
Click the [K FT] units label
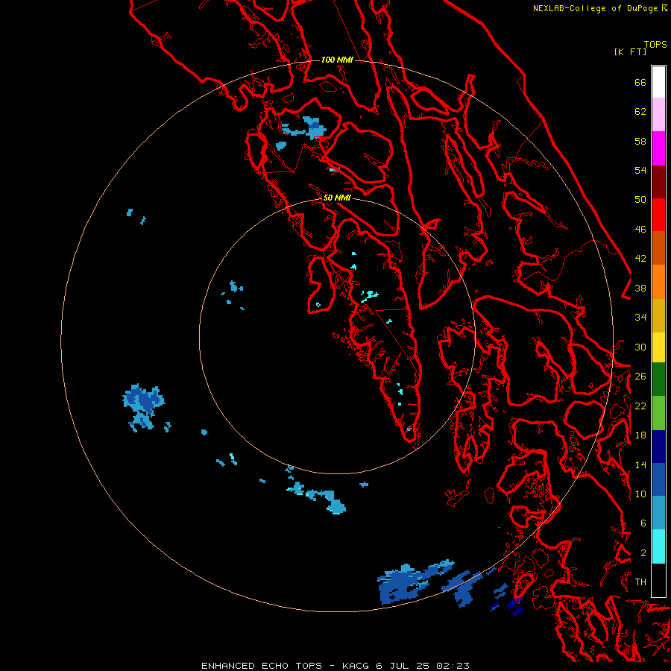click(630, 51)
